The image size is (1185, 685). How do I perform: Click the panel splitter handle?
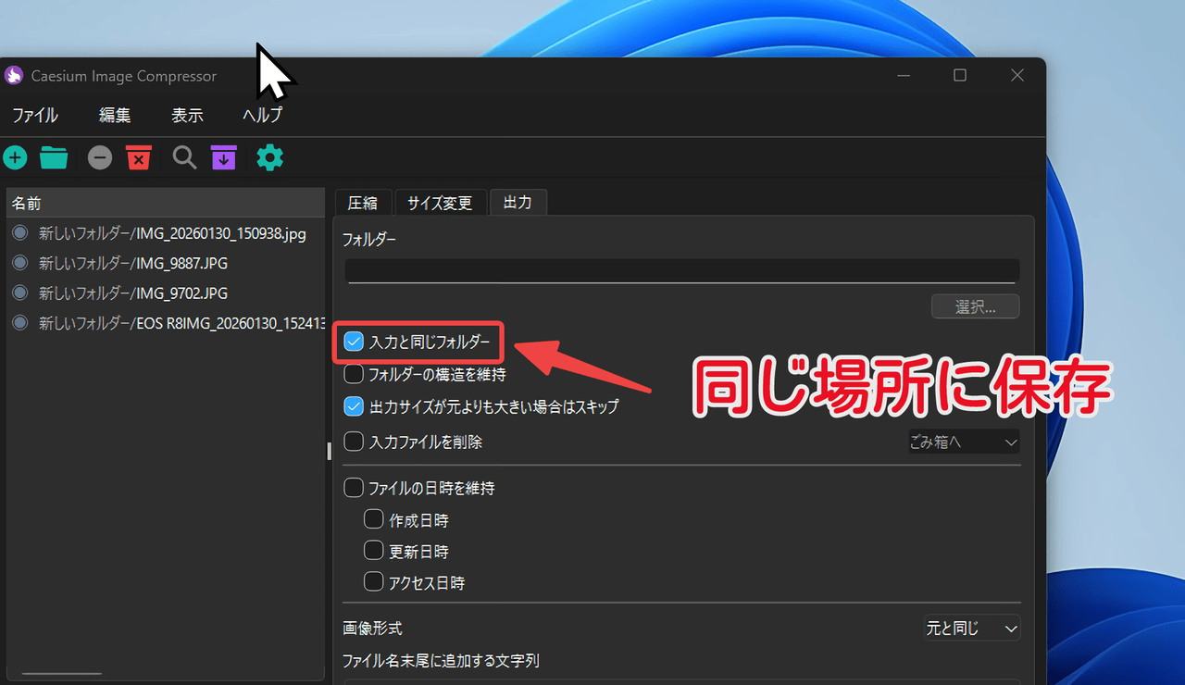point(329,451)
